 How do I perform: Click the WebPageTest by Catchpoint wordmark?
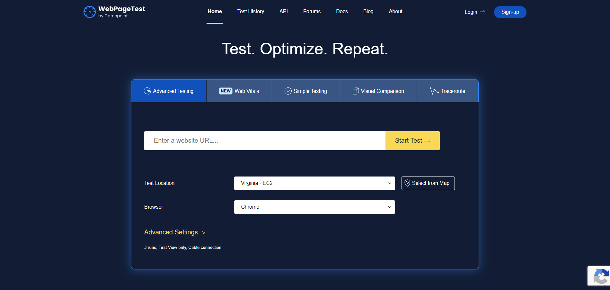[x=121, y=12]
